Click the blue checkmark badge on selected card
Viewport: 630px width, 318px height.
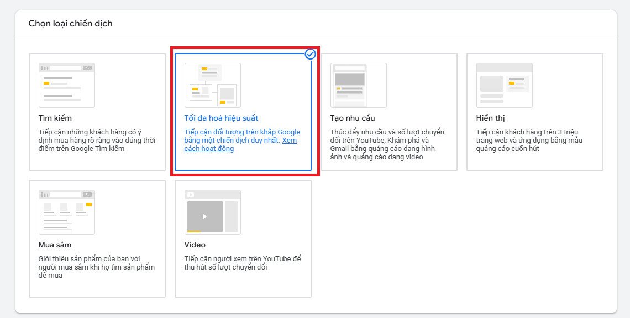pyautogui.click(x=311, y=53)
